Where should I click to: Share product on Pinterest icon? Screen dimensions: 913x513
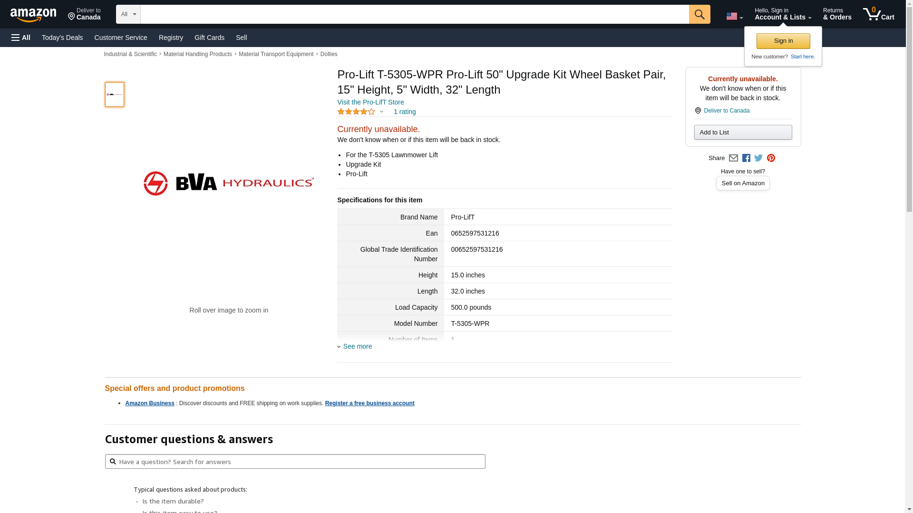(771, 158)
